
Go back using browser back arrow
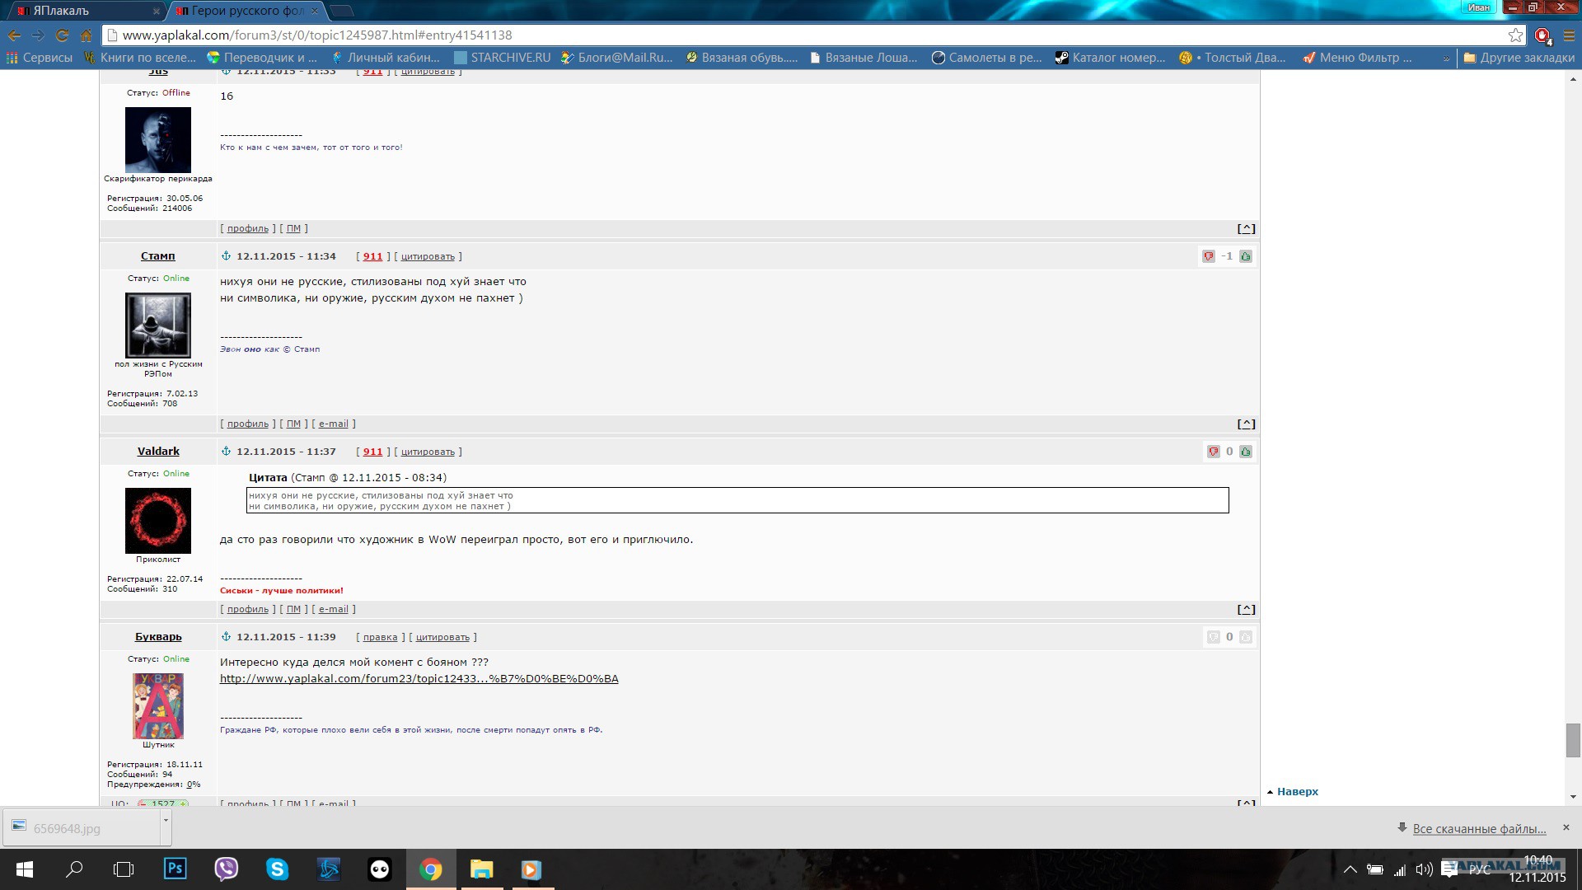tap(14, 35)
